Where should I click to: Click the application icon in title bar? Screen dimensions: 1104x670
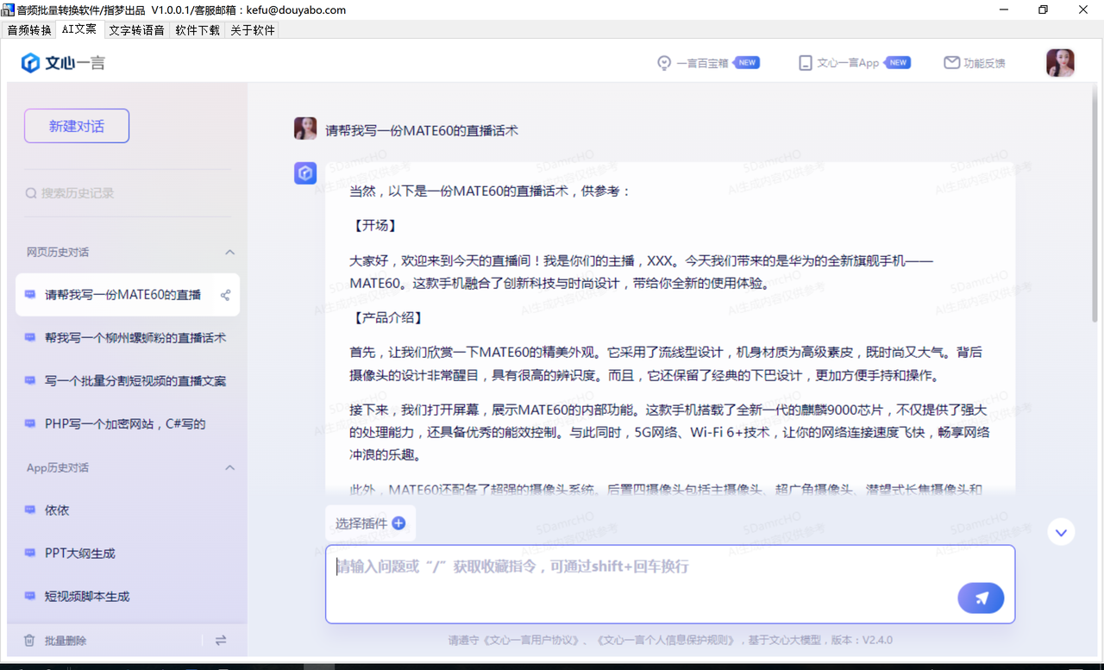pos(8,9)
